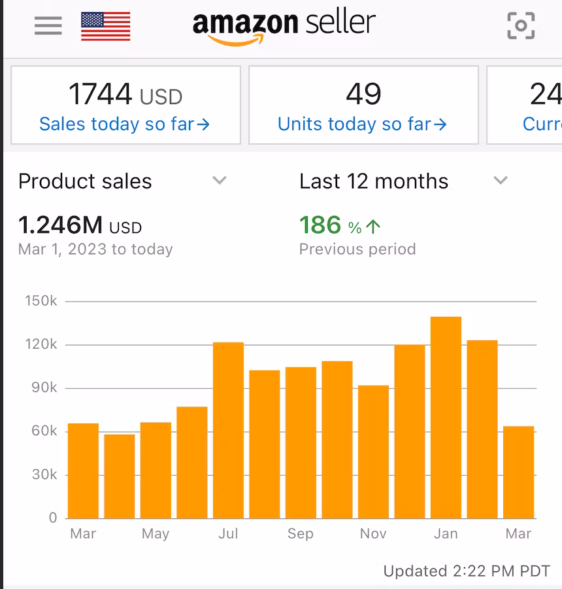Tap the first March bar in chart
Viewport: 562px width, 589px height.
(83, 471)
